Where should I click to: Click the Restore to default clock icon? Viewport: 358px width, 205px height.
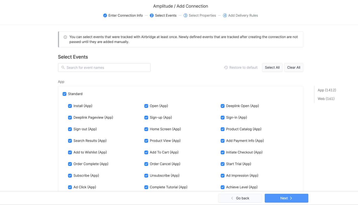(x=226, y=67)
